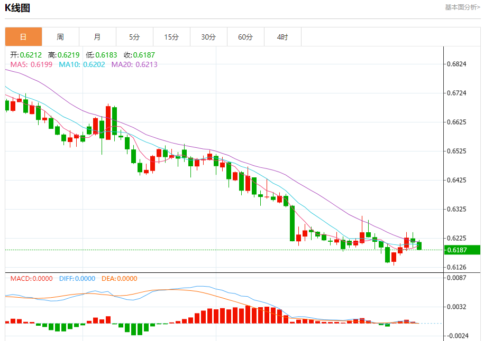Open the 15分 interval tab
This screenshot has width=484, height=341.
click(x=171, y=37)
